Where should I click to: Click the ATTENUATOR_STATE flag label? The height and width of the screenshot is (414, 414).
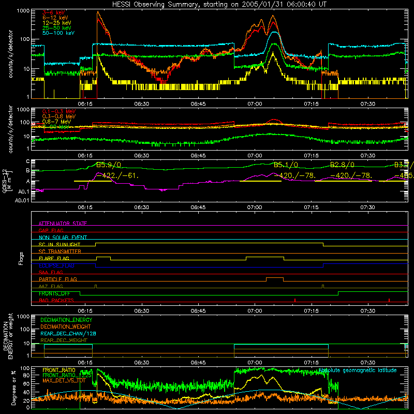63,224
